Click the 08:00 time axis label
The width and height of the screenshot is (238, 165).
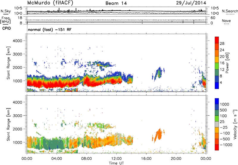87,159
